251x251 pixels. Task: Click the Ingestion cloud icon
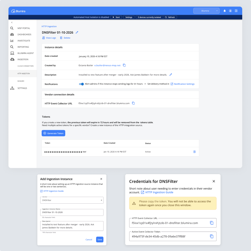coord(12,59)
